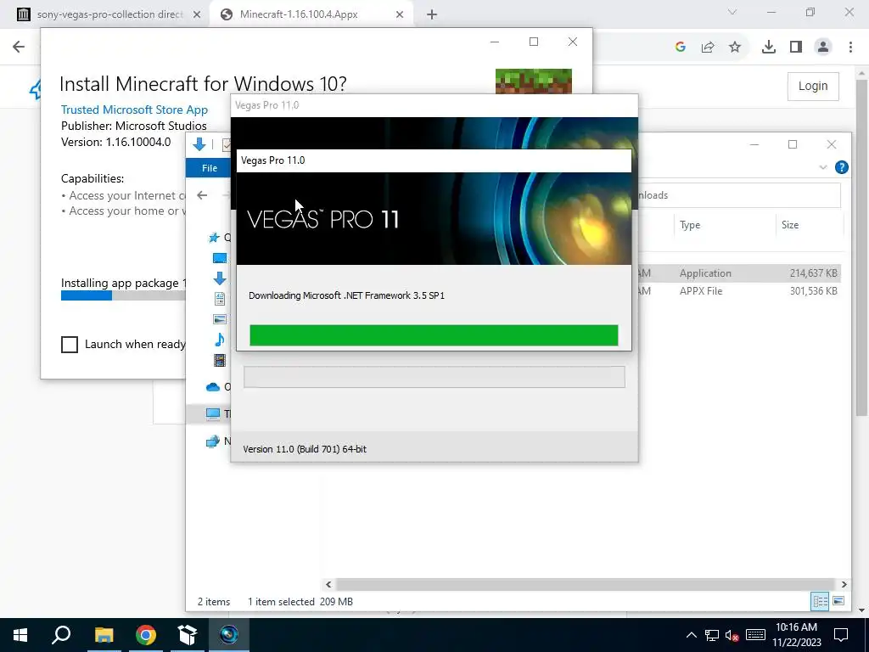Click the Explorer help question mark icon

point(841,167)
